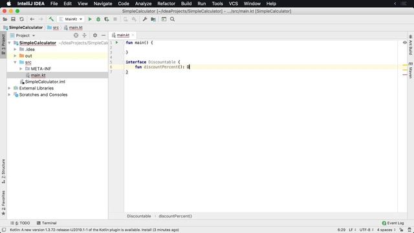Click 6:29 cursor position in status bar
This screenshot has width=414, height=233.
341,230
